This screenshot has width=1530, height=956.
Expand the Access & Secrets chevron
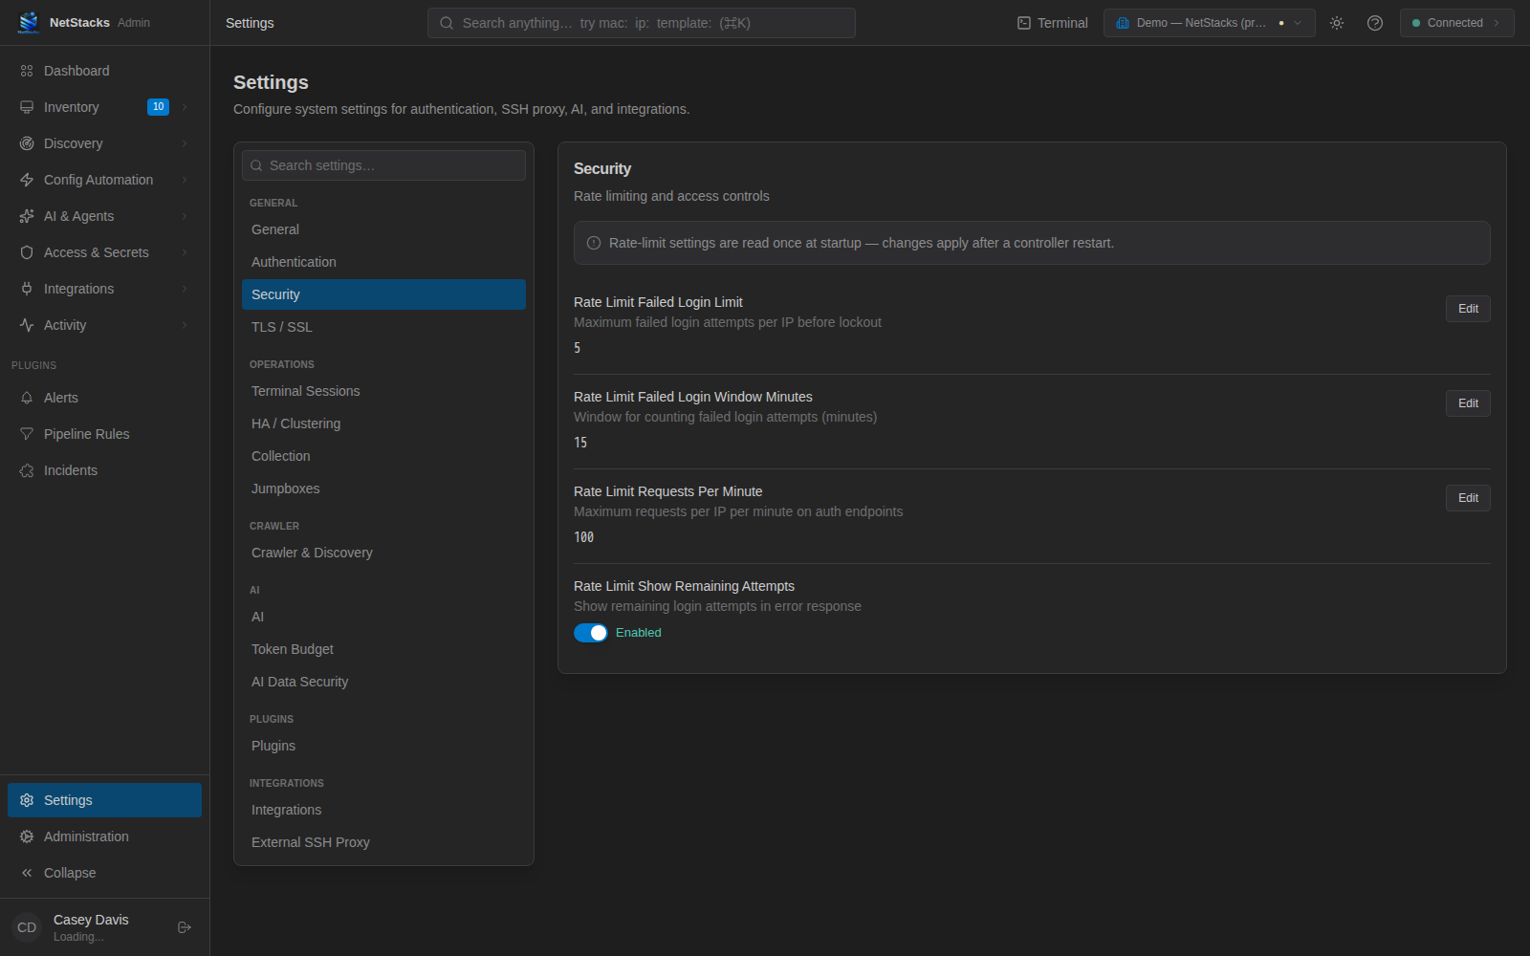185,252
